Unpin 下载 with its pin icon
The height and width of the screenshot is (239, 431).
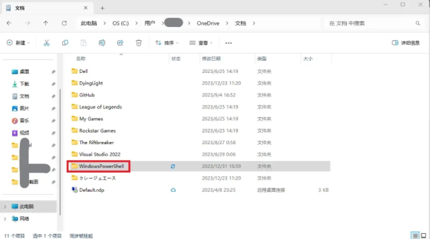point(53,84)
